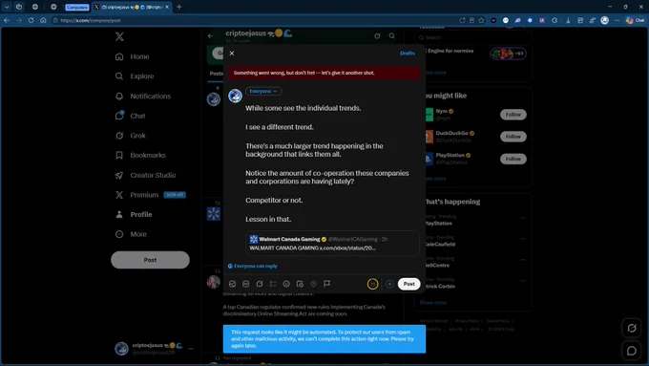Open Creator Studio in the sidebar
Screen dimensions: 649x366
pyautogui.click(x=145, y=175)
